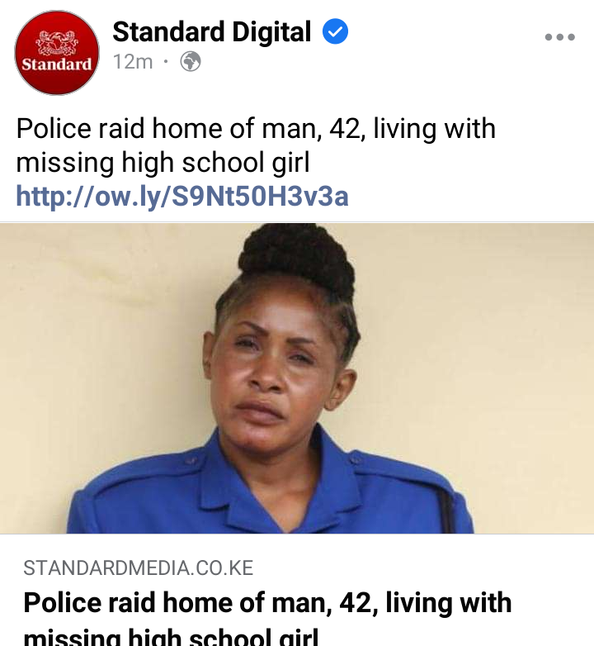Click the caption line 'missing high school girl'

tap(163, 162)
